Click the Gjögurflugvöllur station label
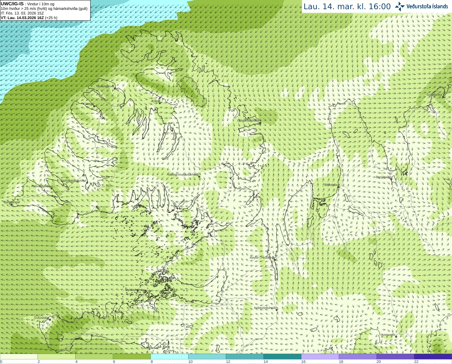 [249, 121]
